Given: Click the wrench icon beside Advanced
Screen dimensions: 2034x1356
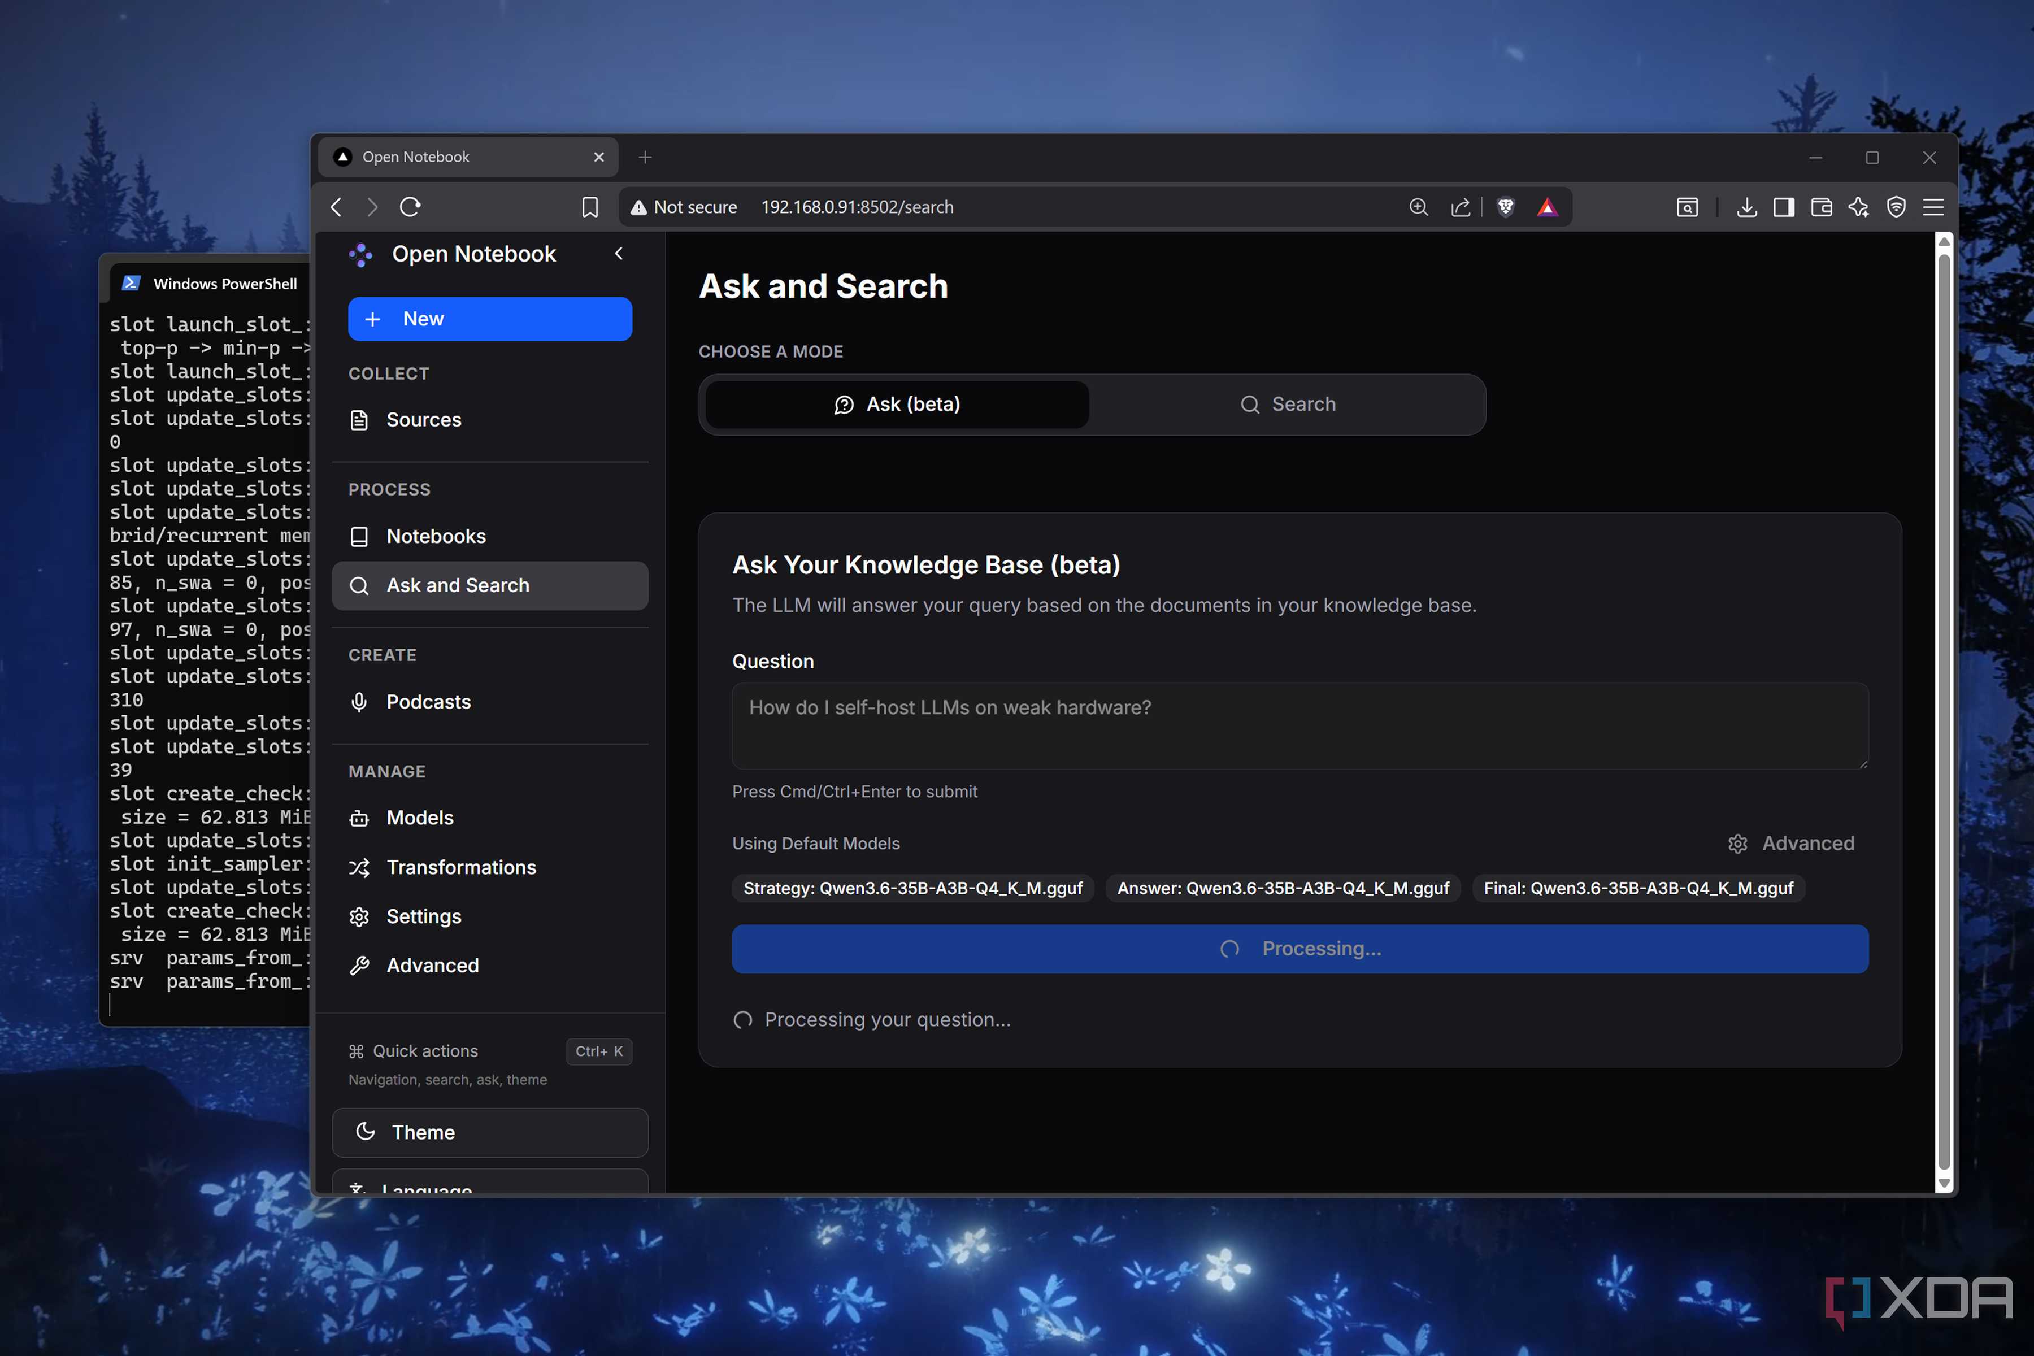Looking at the screenshot, I should [359, 966].
